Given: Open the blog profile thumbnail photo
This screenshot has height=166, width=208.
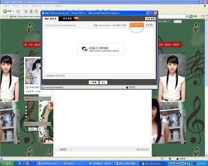Looking at the screenshot, I should click(x=33, y=71).
